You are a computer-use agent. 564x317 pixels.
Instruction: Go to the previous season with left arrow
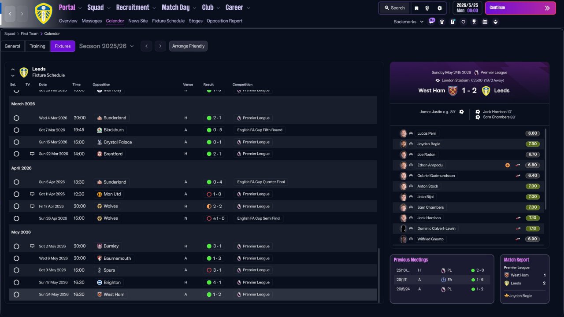point(146,46)
